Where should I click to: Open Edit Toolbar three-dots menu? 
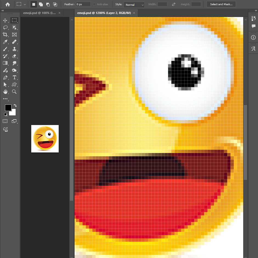point(5,99)
